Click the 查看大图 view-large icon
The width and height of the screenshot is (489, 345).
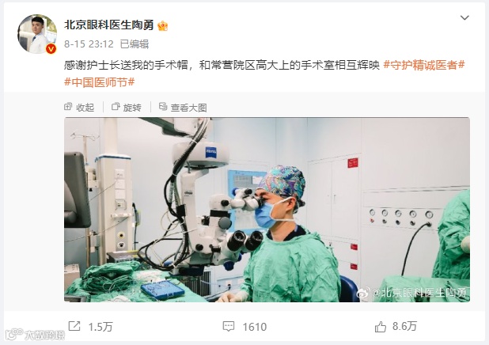click(x=163, y=107)
